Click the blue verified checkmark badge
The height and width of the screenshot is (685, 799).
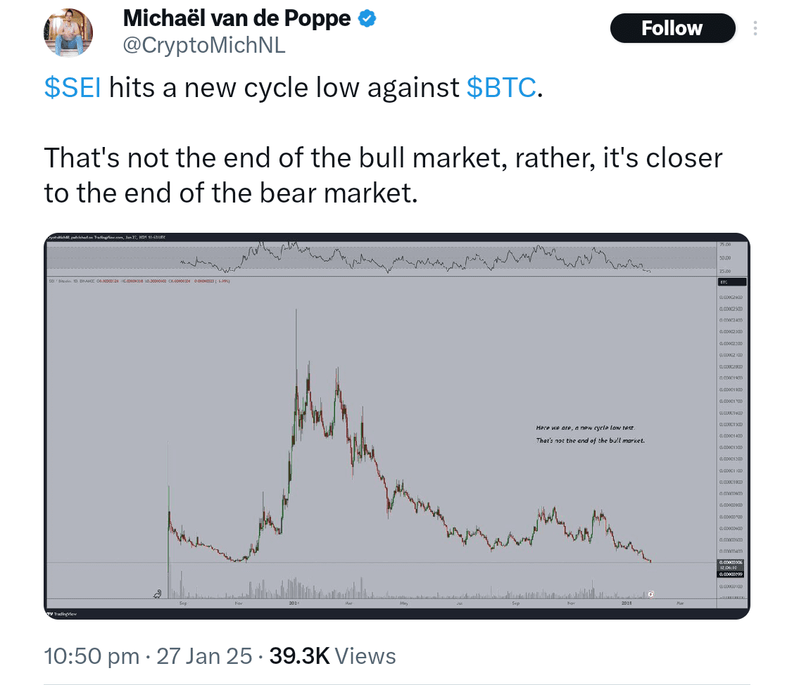pos(366,18)
